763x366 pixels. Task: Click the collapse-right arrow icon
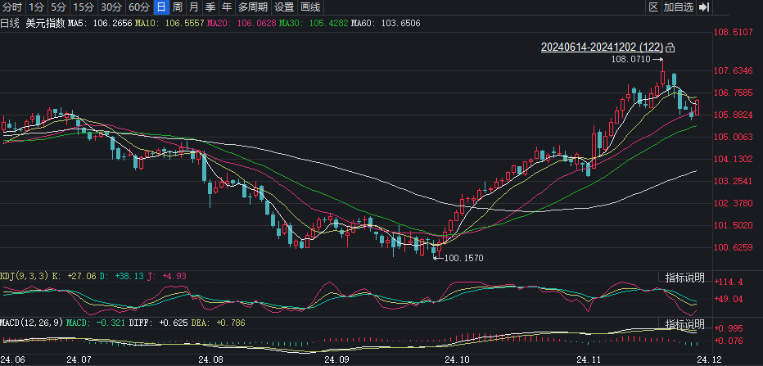pyautogui.click(x=704, y=7)
